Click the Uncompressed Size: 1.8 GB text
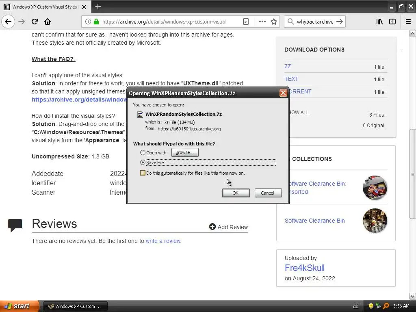Image resolution: width=416 pixels, height=312 pixels. (71, 156)
